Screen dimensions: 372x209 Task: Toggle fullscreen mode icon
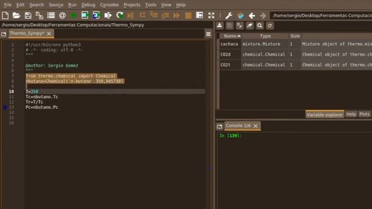click(211, 16)
